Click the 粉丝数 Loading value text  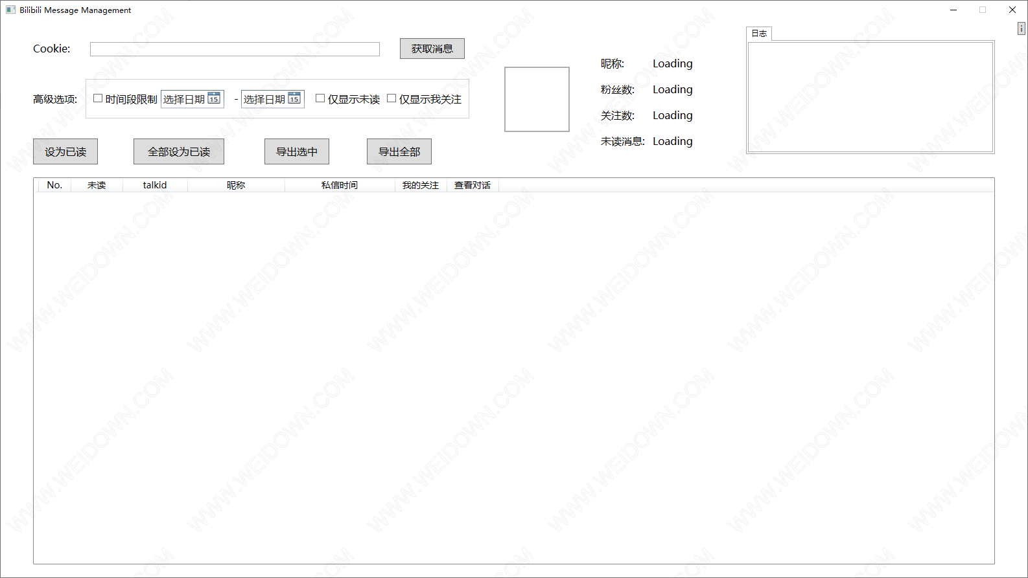pos(672,89)
